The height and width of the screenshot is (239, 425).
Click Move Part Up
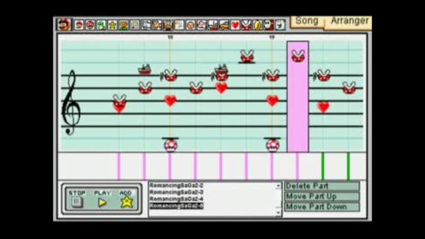click(x=322, y=197)
